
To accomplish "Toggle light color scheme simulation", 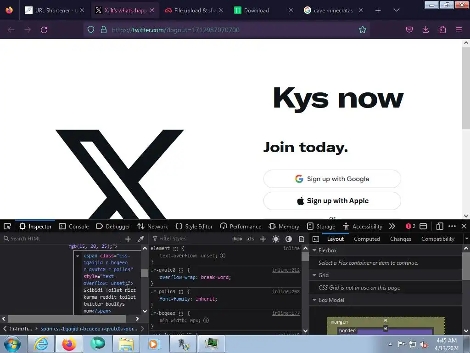I will point(276,239).
